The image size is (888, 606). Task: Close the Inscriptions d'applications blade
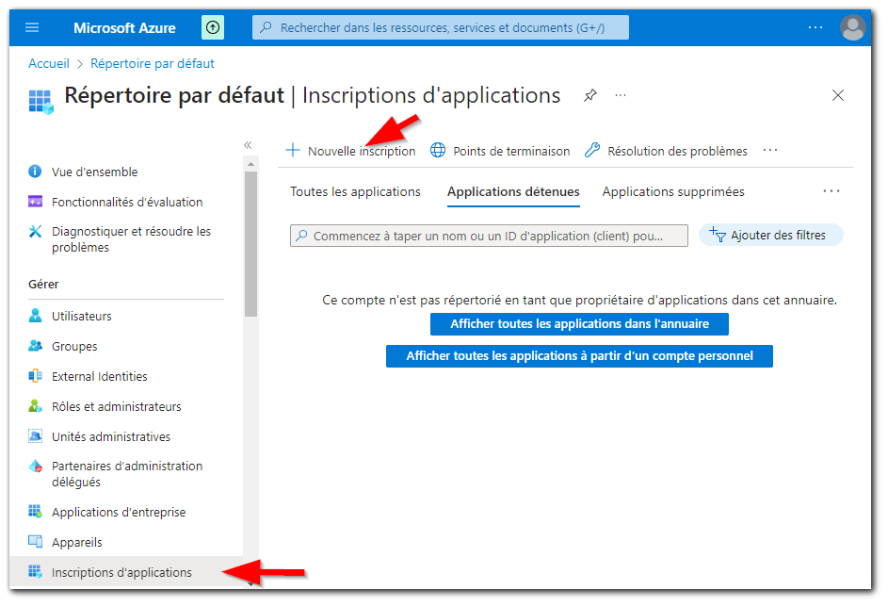tap(838, 95)
